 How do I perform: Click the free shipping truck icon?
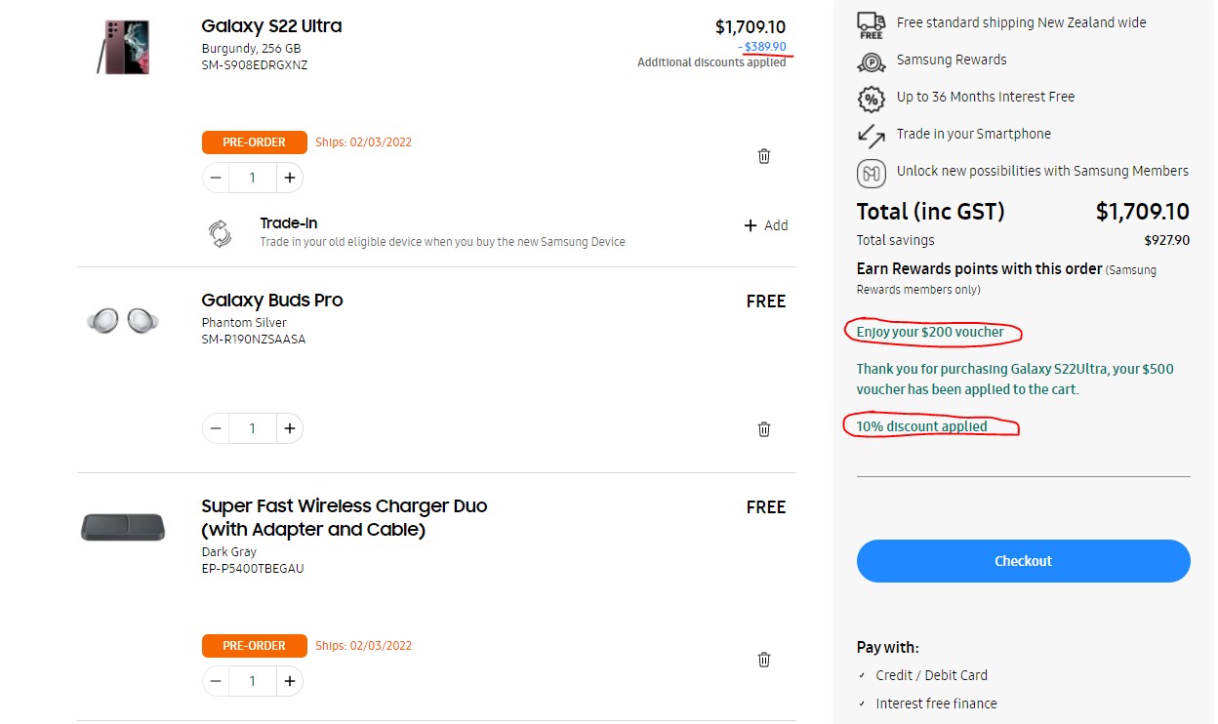click(x=872, y=25)
